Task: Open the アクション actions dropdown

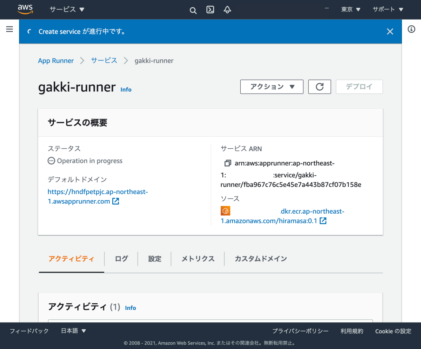Action: point(272,87)
